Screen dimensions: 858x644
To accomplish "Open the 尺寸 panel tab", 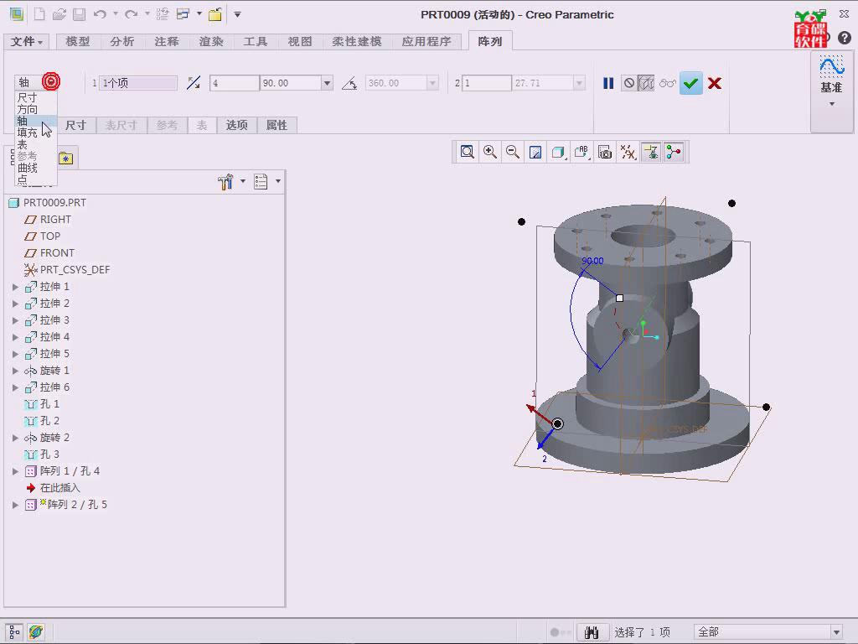I will click(75, 125).
